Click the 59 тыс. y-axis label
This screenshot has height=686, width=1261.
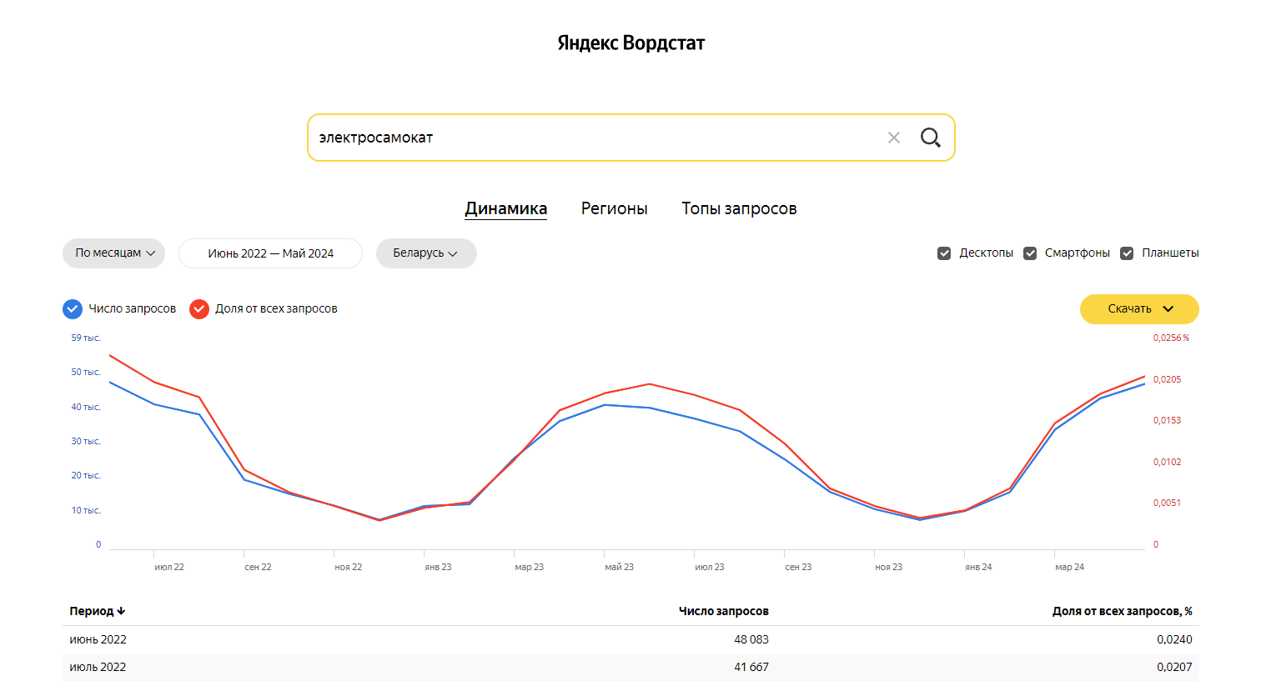(86, 338)
